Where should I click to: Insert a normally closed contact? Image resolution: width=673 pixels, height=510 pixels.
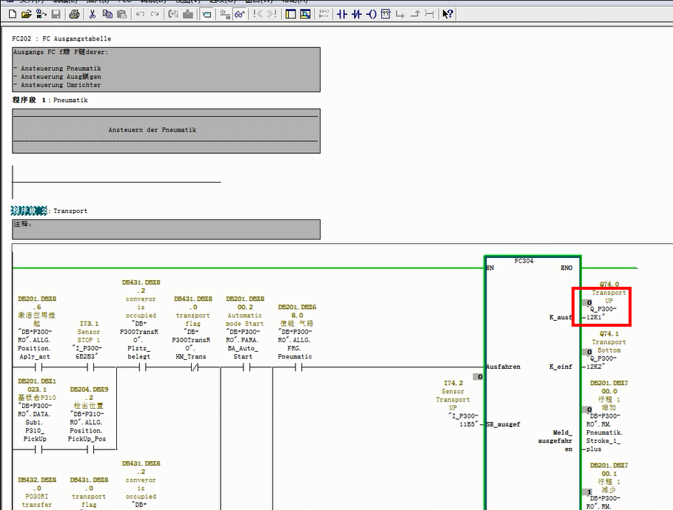click(356, 14)
